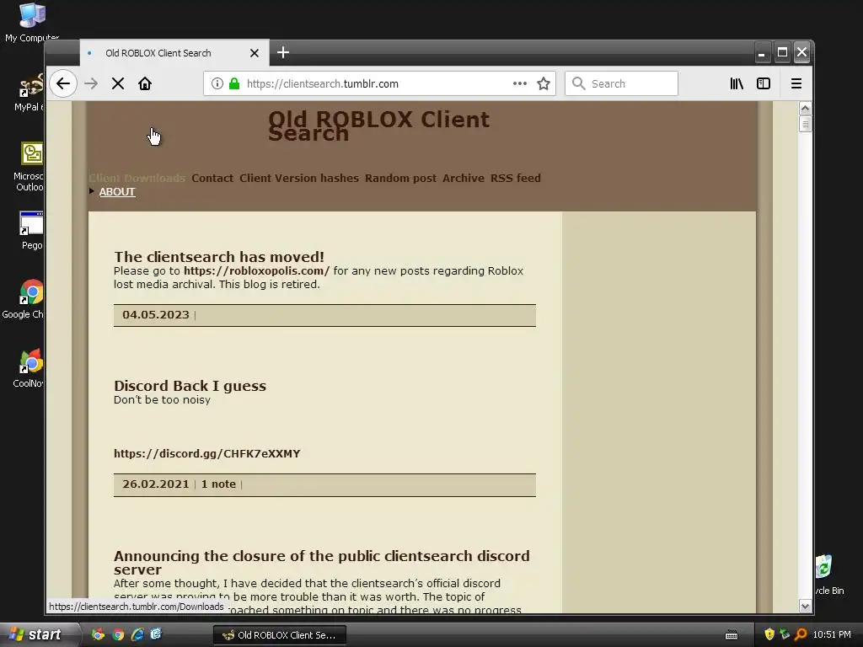Image resolution: width=863 pixels, height=647 pixels.
Task: Launch Chrome from quick launch bar
Action: pyautogui.click(x=118, y=634)
